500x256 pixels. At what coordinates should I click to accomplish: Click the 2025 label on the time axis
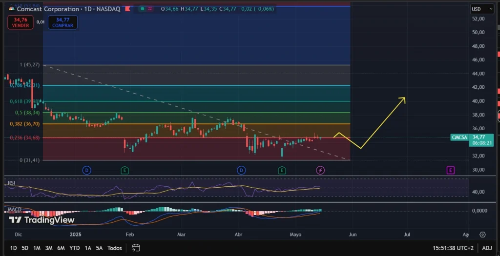click(76, 235)
